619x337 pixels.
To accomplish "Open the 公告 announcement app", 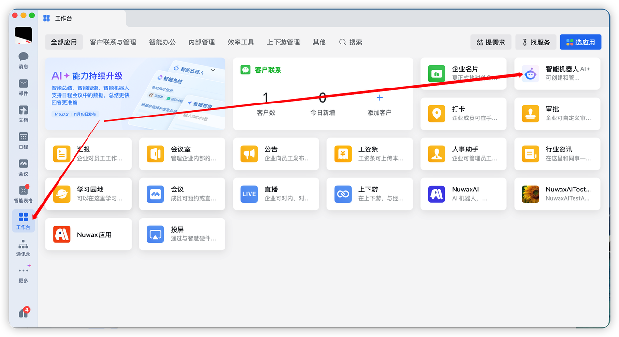I will 276,154.
